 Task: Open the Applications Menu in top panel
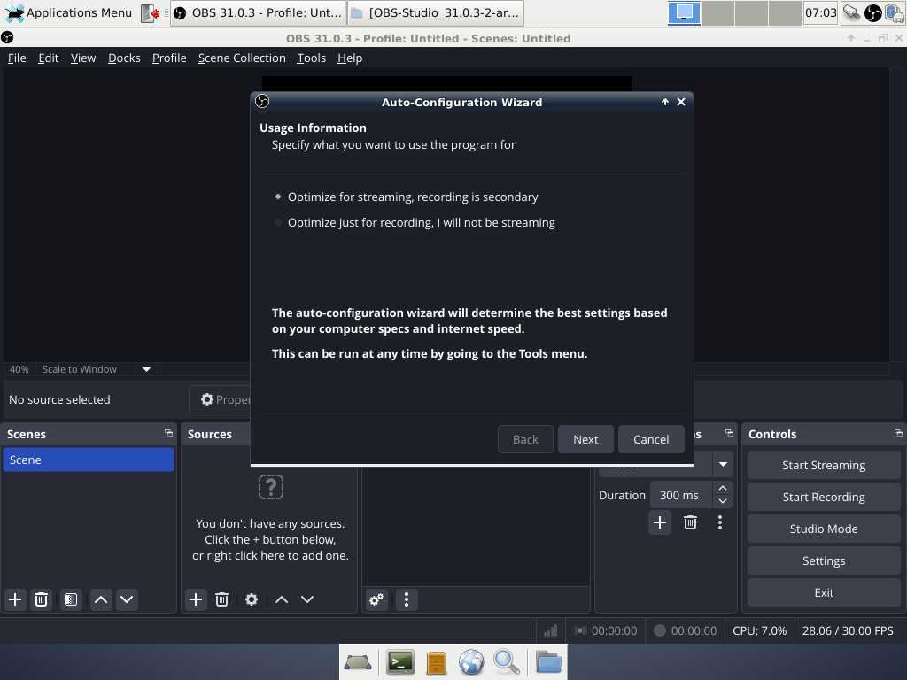(x=68, y=12)
